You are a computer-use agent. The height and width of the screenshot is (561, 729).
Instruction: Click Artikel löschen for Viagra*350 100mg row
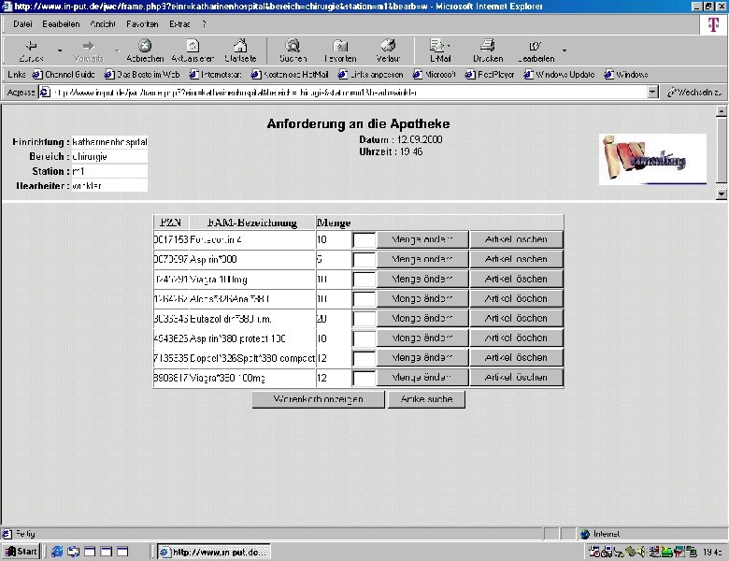pos(516,377)
